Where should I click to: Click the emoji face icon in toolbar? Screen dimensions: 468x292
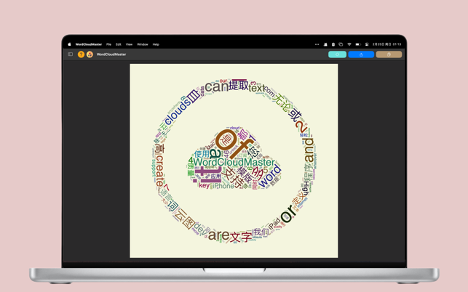point(90,54)
